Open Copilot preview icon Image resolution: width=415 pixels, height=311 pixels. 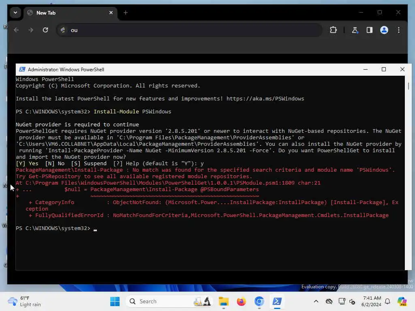click(x=402, y=301)
